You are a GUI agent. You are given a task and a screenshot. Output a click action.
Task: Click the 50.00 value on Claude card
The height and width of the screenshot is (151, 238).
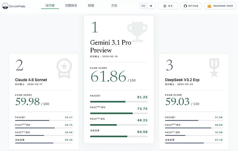pos(69,132)
